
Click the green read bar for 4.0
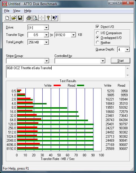point(32,104)
